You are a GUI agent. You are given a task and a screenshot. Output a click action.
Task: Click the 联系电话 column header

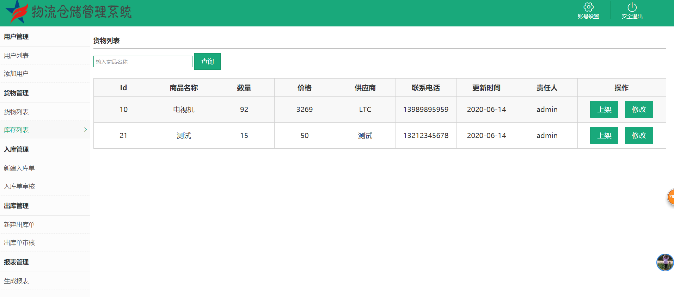(426, 87)
